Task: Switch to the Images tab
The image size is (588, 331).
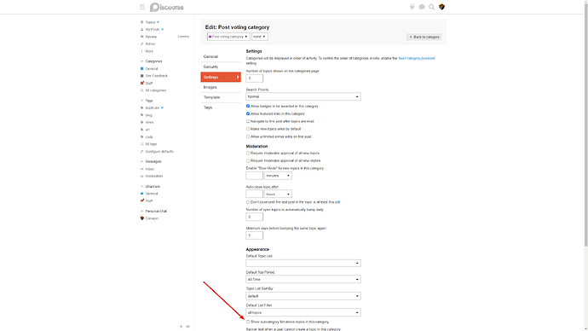Action: coord(221,87)
